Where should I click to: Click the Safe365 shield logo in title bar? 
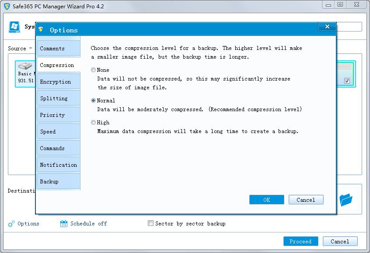coord(7,7)
